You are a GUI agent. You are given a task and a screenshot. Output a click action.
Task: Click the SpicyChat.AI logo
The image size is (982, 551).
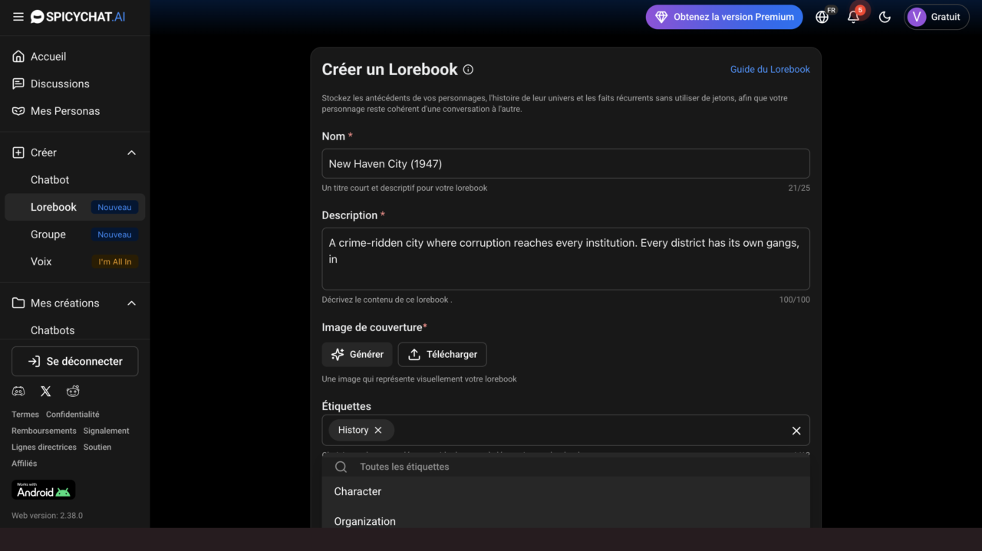click(x=77, y=17)
